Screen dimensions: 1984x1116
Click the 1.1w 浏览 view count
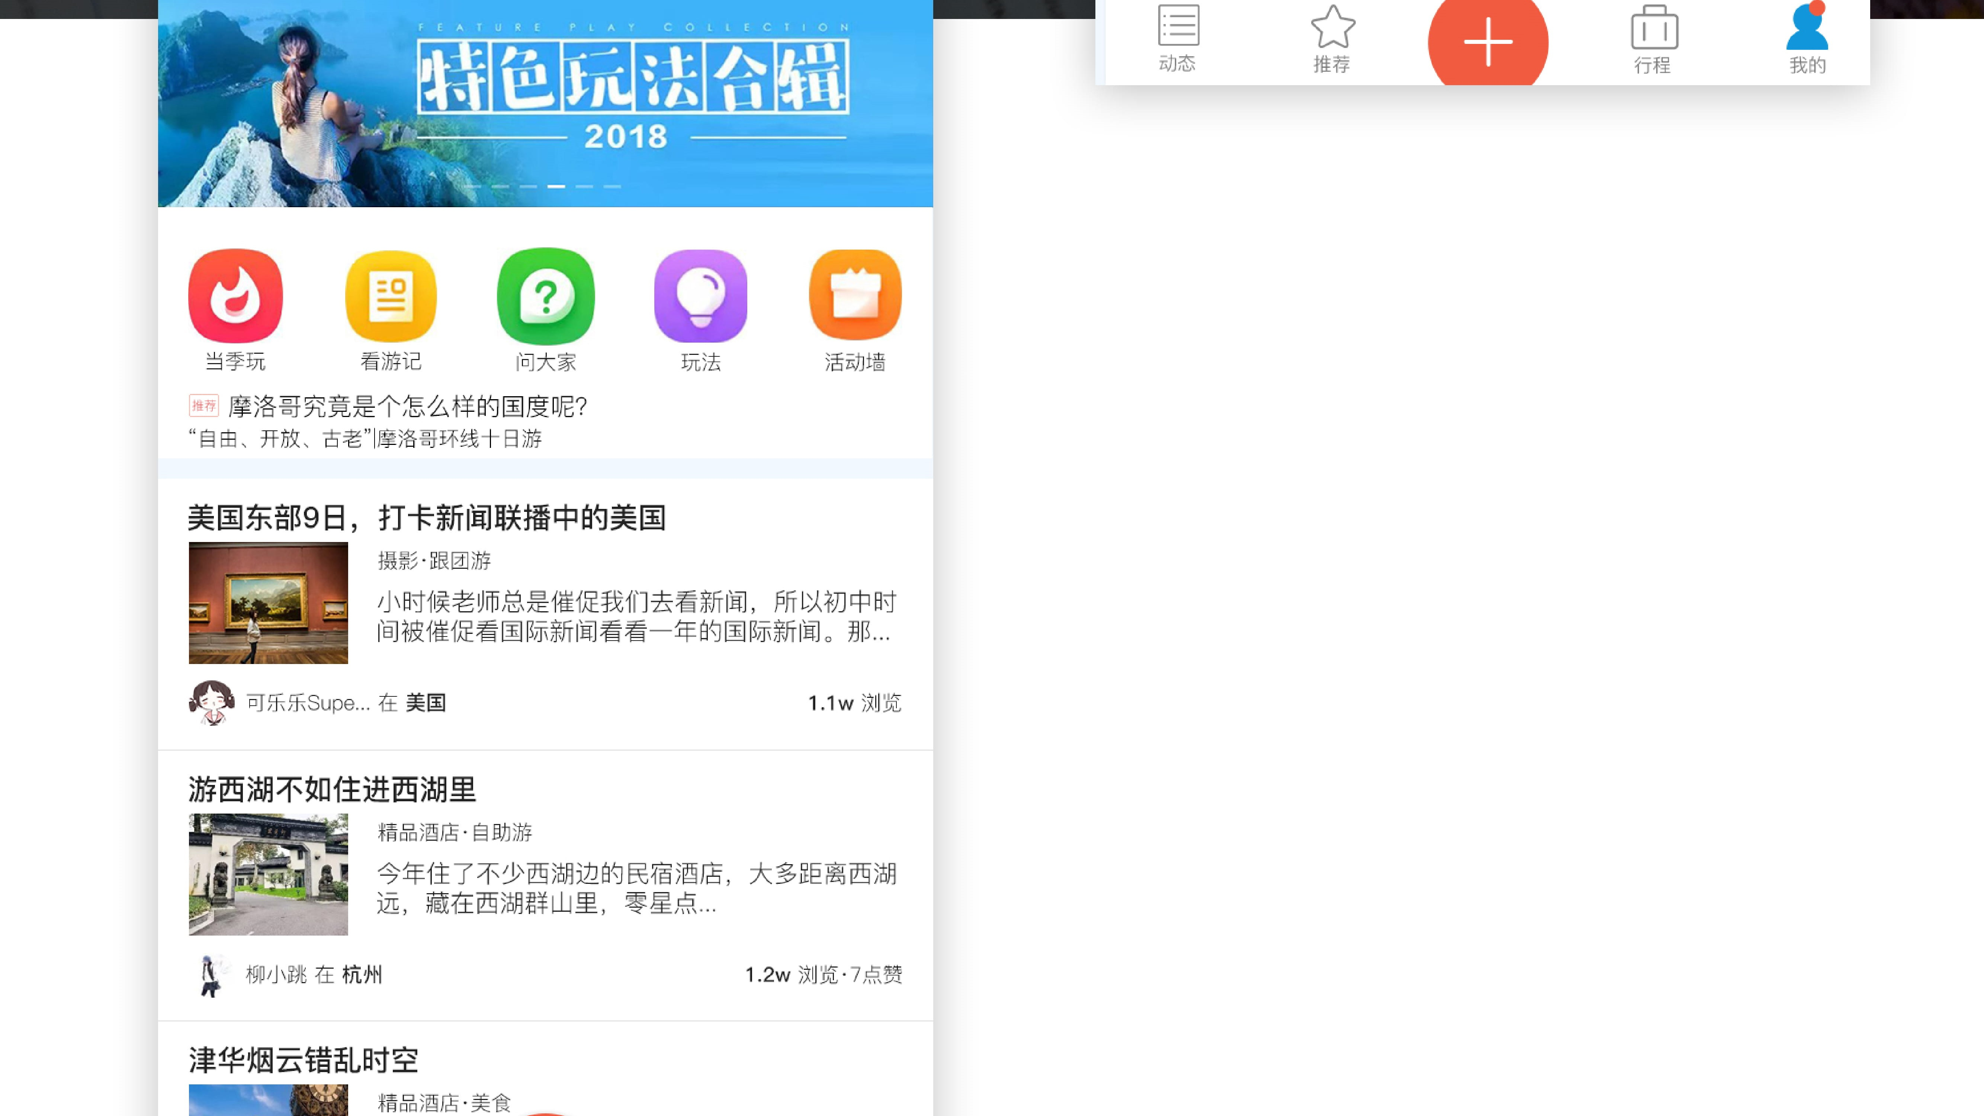[x=855, y=702]
